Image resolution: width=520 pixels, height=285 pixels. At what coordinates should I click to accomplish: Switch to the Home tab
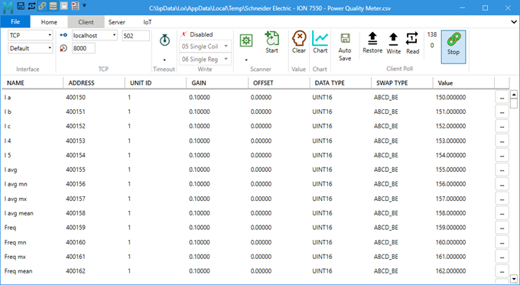tap(49, 22)
